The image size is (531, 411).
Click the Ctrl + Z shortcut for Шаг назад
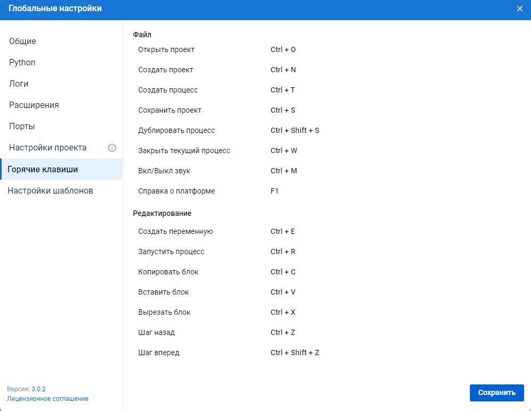[283, 332]
